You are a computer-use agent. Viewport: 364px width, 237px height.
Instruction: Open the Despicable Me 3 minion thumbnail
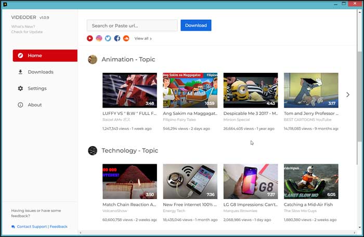click(x=251, y=90)
